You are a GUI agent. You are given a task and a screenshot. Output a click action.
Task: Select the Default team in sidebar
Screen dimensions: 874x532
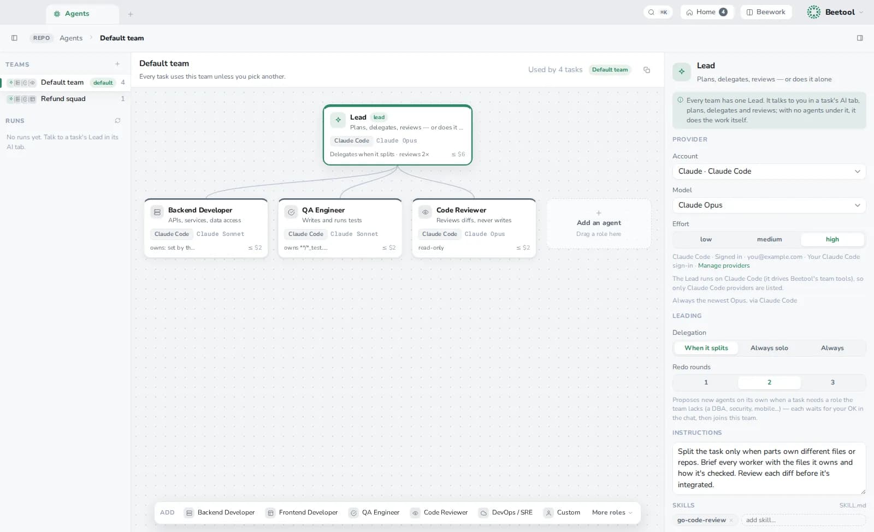click(x=66, y=82)
